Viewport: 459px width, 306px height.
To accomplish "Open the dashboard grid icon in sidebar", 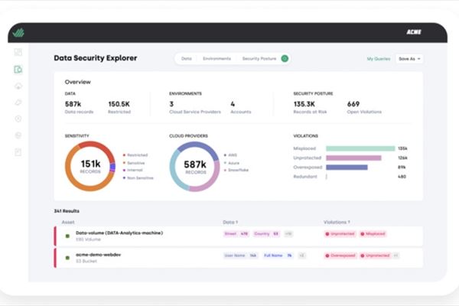I will pos(18,53).
